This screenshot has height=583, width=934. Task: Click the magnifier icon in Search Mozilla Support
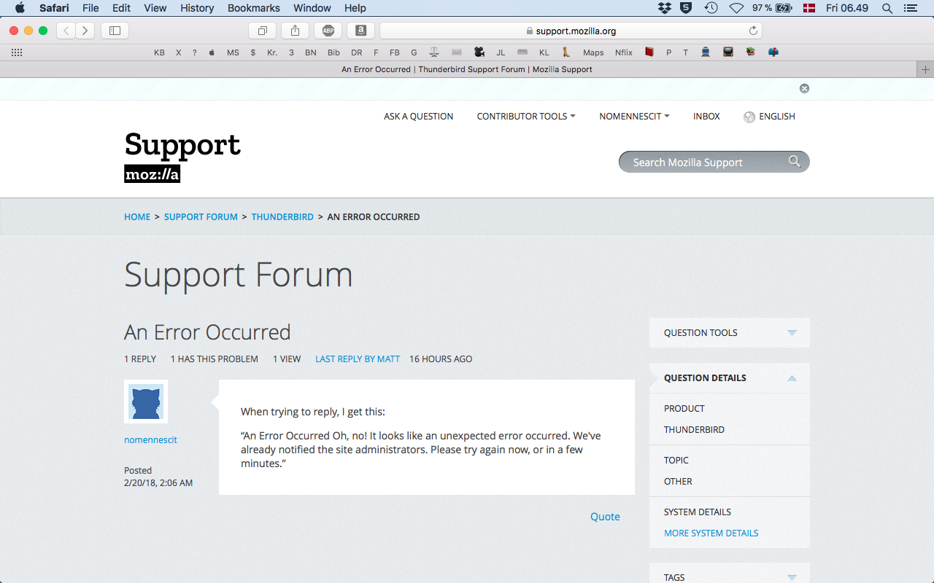pyautogui.click(x=795, y=161)
